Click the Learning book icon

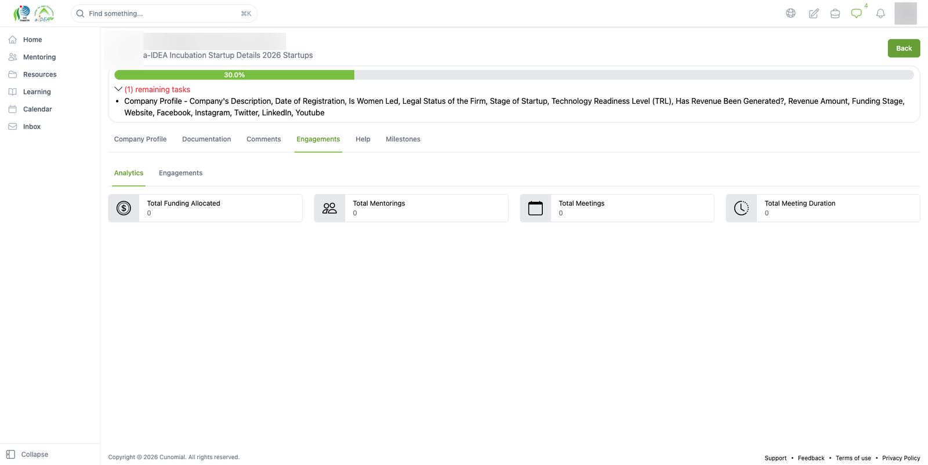pyautogui.click(x=13, y=92)
